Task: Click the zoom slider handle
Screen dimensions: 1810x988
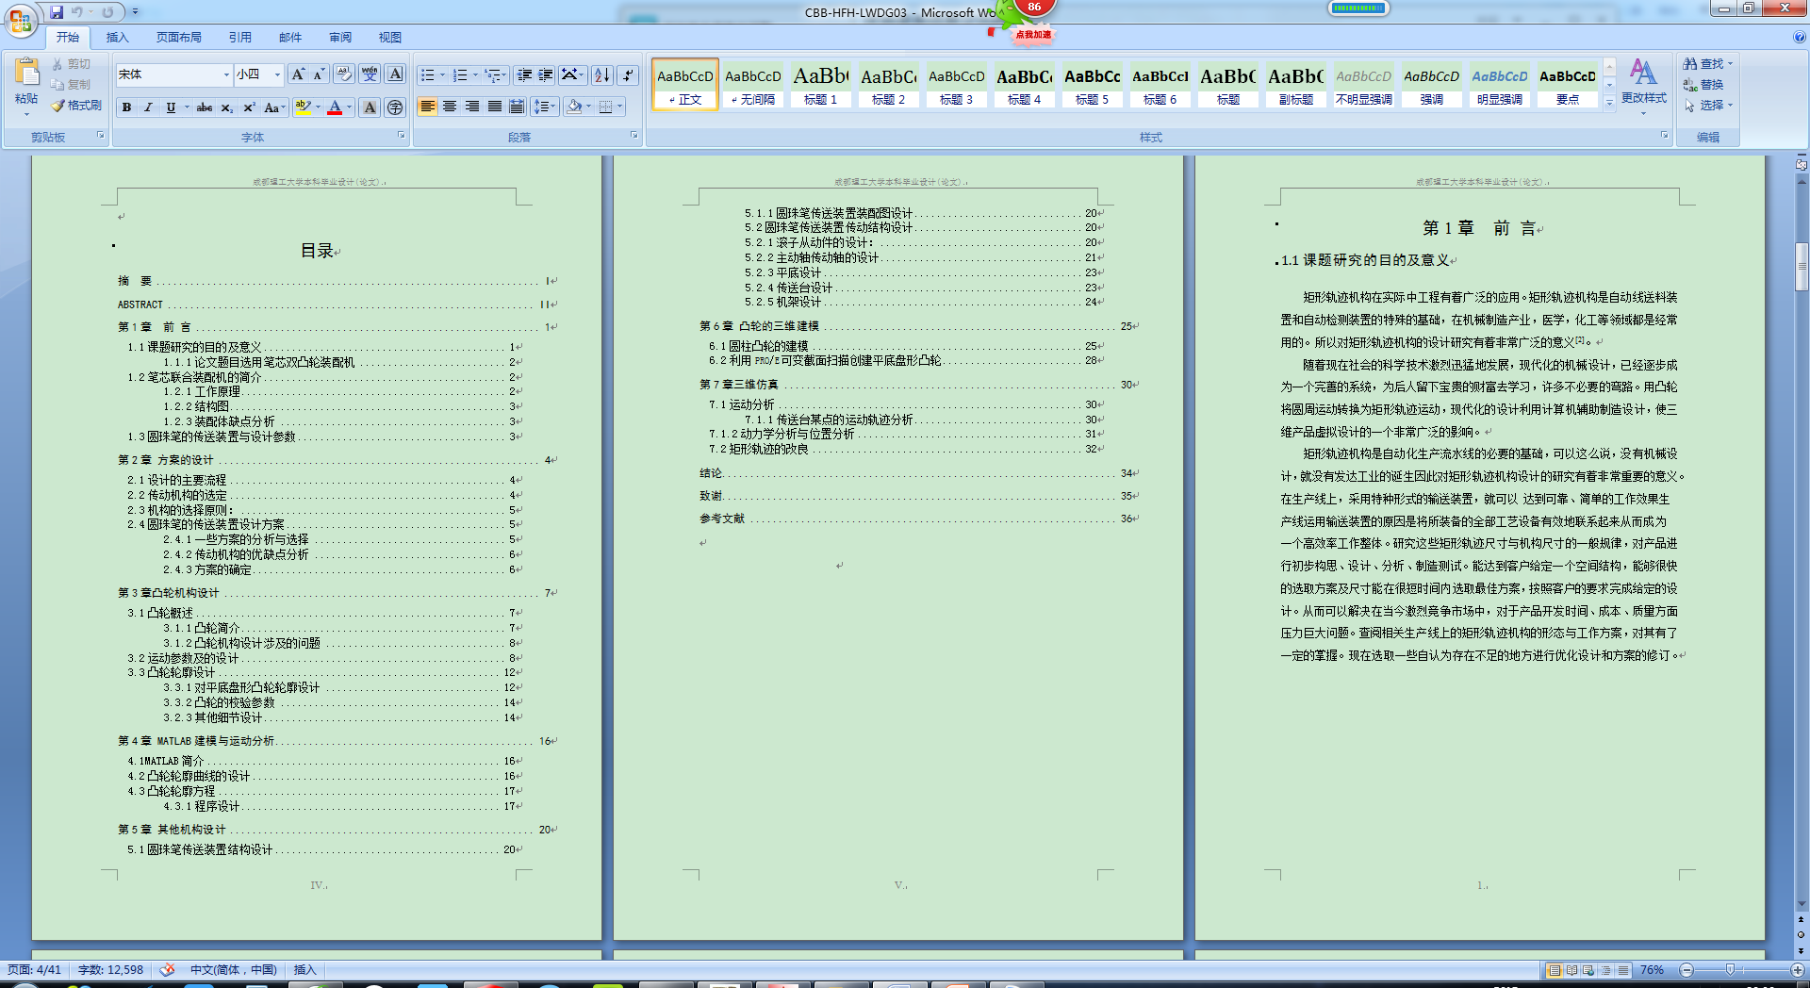Action: [1730, 970]
